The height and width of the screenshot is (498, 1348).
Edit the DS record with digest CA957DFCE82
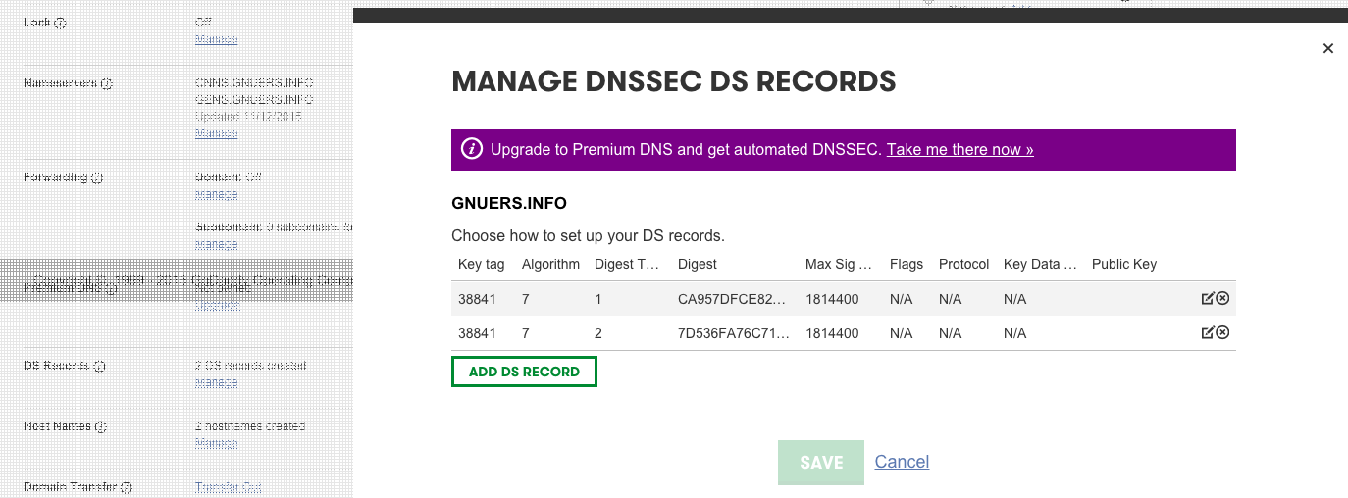(1208, 299)
